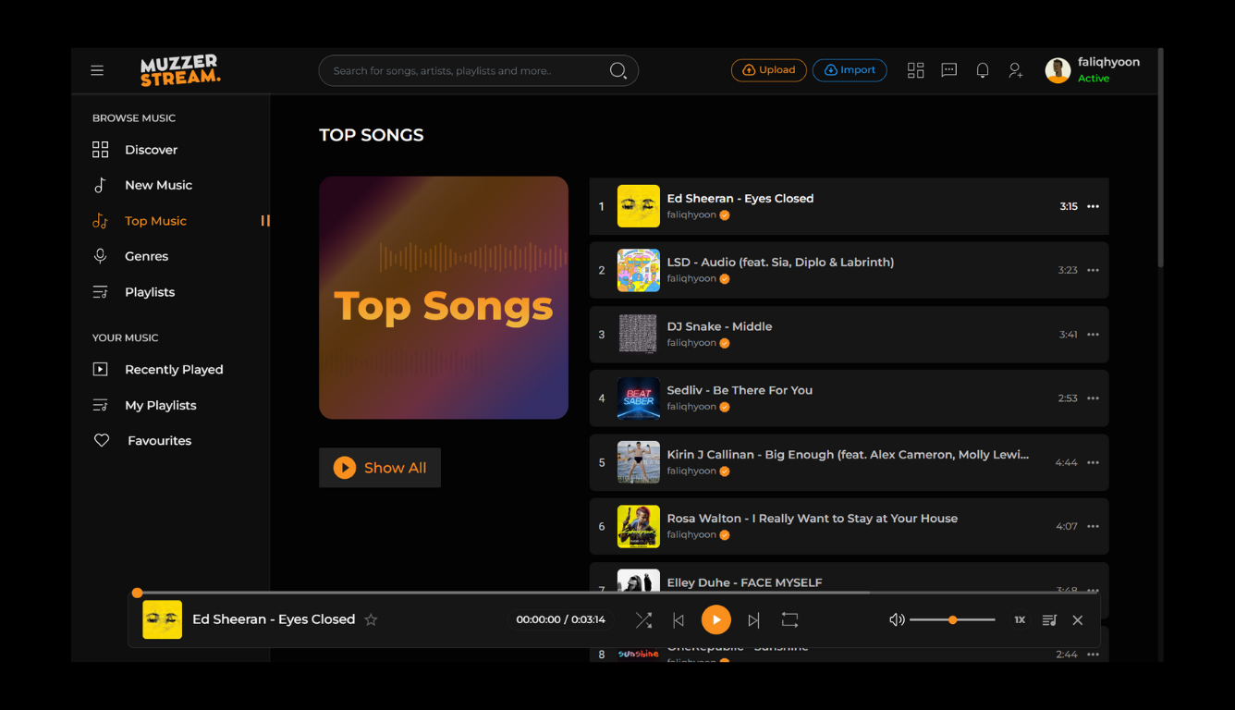
Task: Open the three-dot menu for DJ Snake - Middle
Action: pyautogui.click(x=1093, y=335)
